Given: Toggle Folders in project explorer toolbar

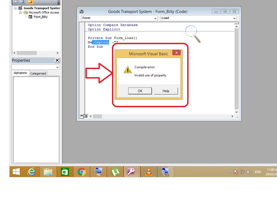Looking at the screenshot, I should click(30, 2).
